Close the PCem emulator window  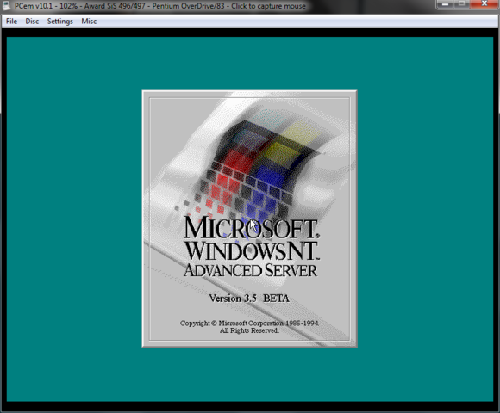484,4
